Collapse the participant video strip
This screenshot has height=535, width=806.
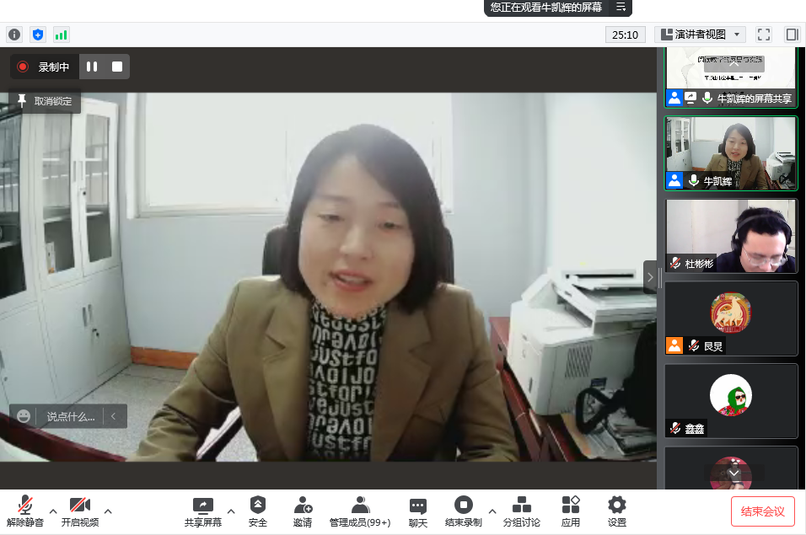click(650, 276)
